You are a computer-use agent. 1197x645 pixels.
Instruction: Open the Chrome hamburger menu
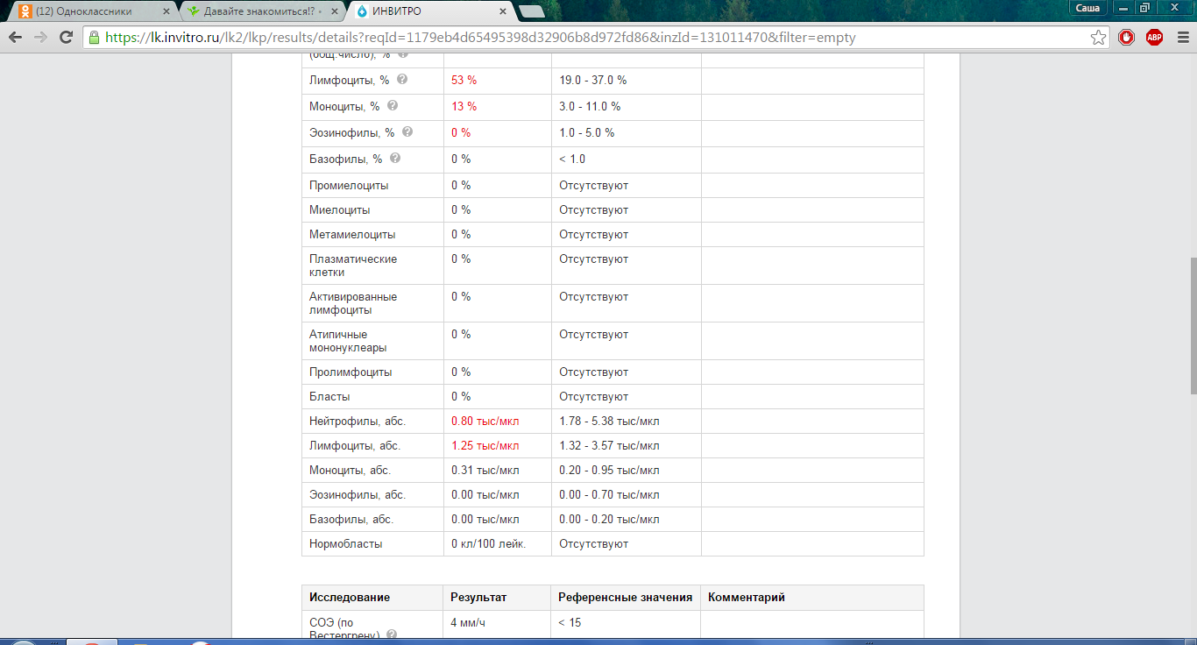pyautogui.click(x=1180, y=38)
